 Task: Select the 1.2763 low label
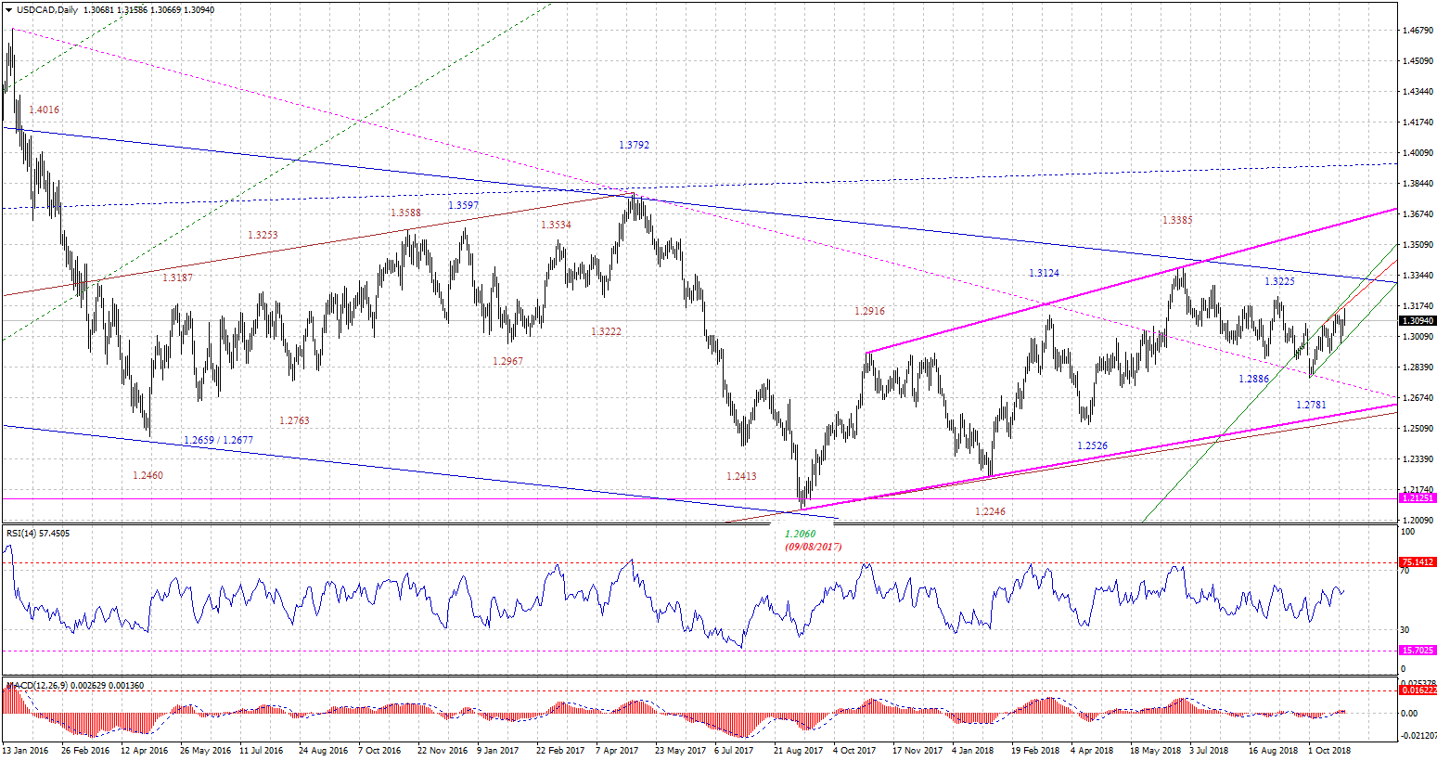point(294,420)
